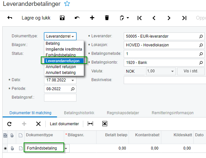Screen dimensions: 206x158
Task: Open note icon on Forhåndsbetaling row
Action: 21,148
